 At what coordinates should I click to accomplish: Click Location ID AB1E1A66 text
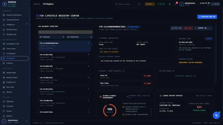pyautogui.click(x=170, y=105)
